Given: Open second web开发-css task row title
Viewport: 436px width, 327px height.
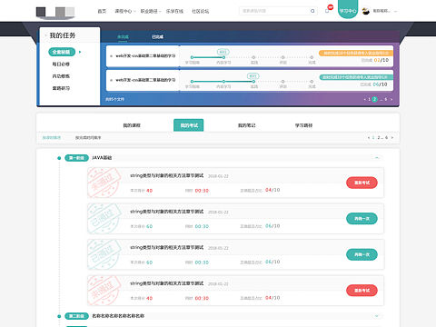Looking at the screenshot, I should pos(145,80).
